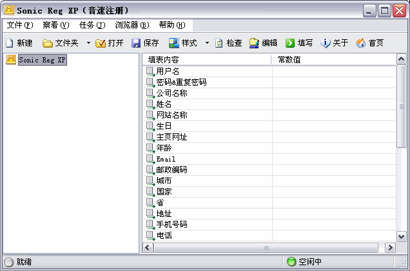
Task: Select the Sonic Reg XP tree node
Action: pos(43,60)
